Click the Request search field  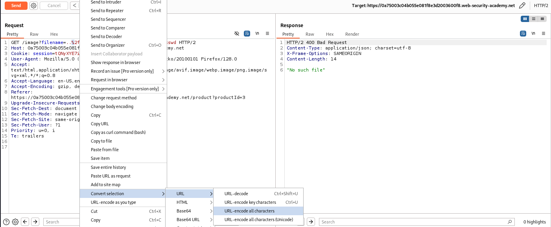pyautogui.click(x=62, y=222)
